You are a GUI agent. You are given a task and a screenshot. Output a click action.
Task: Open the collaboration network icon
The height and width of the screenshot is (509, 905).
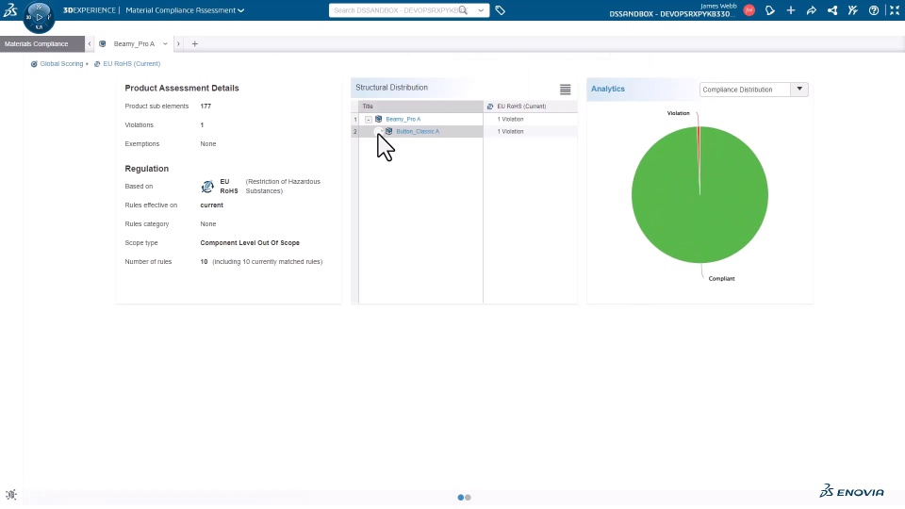pos(832,10)
